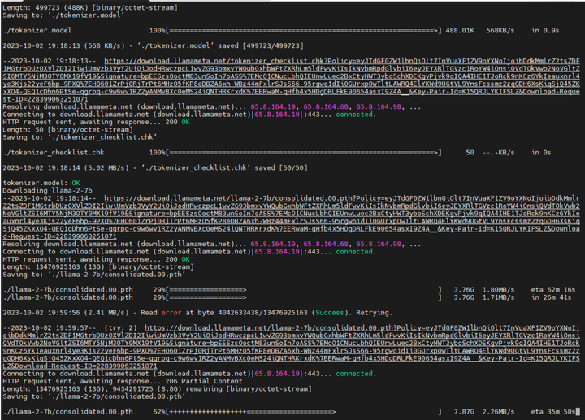Select the '--2023-10-02 19:18:14--' timestamp
The image size is (585, 420).
tap(50, 198)
